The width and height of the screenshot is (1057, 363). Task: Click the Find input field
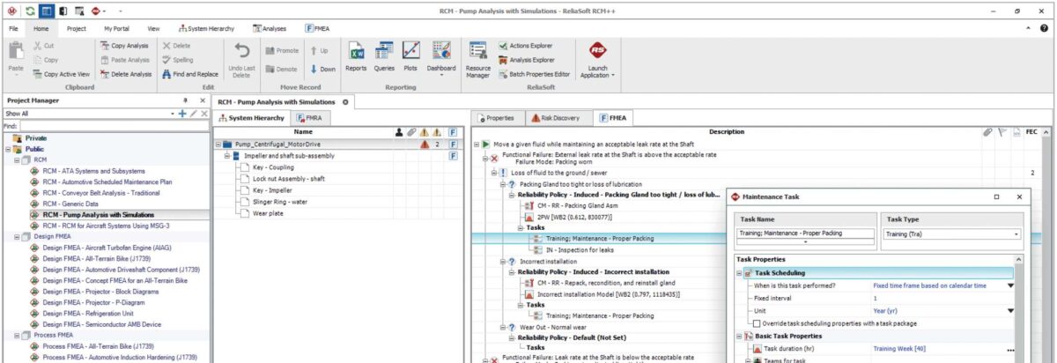[x=114, y=125]
